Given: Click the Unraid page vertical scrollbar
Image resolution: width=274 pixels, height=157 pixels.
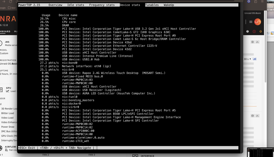Looking at the screenshot, I should click(266, 46).
